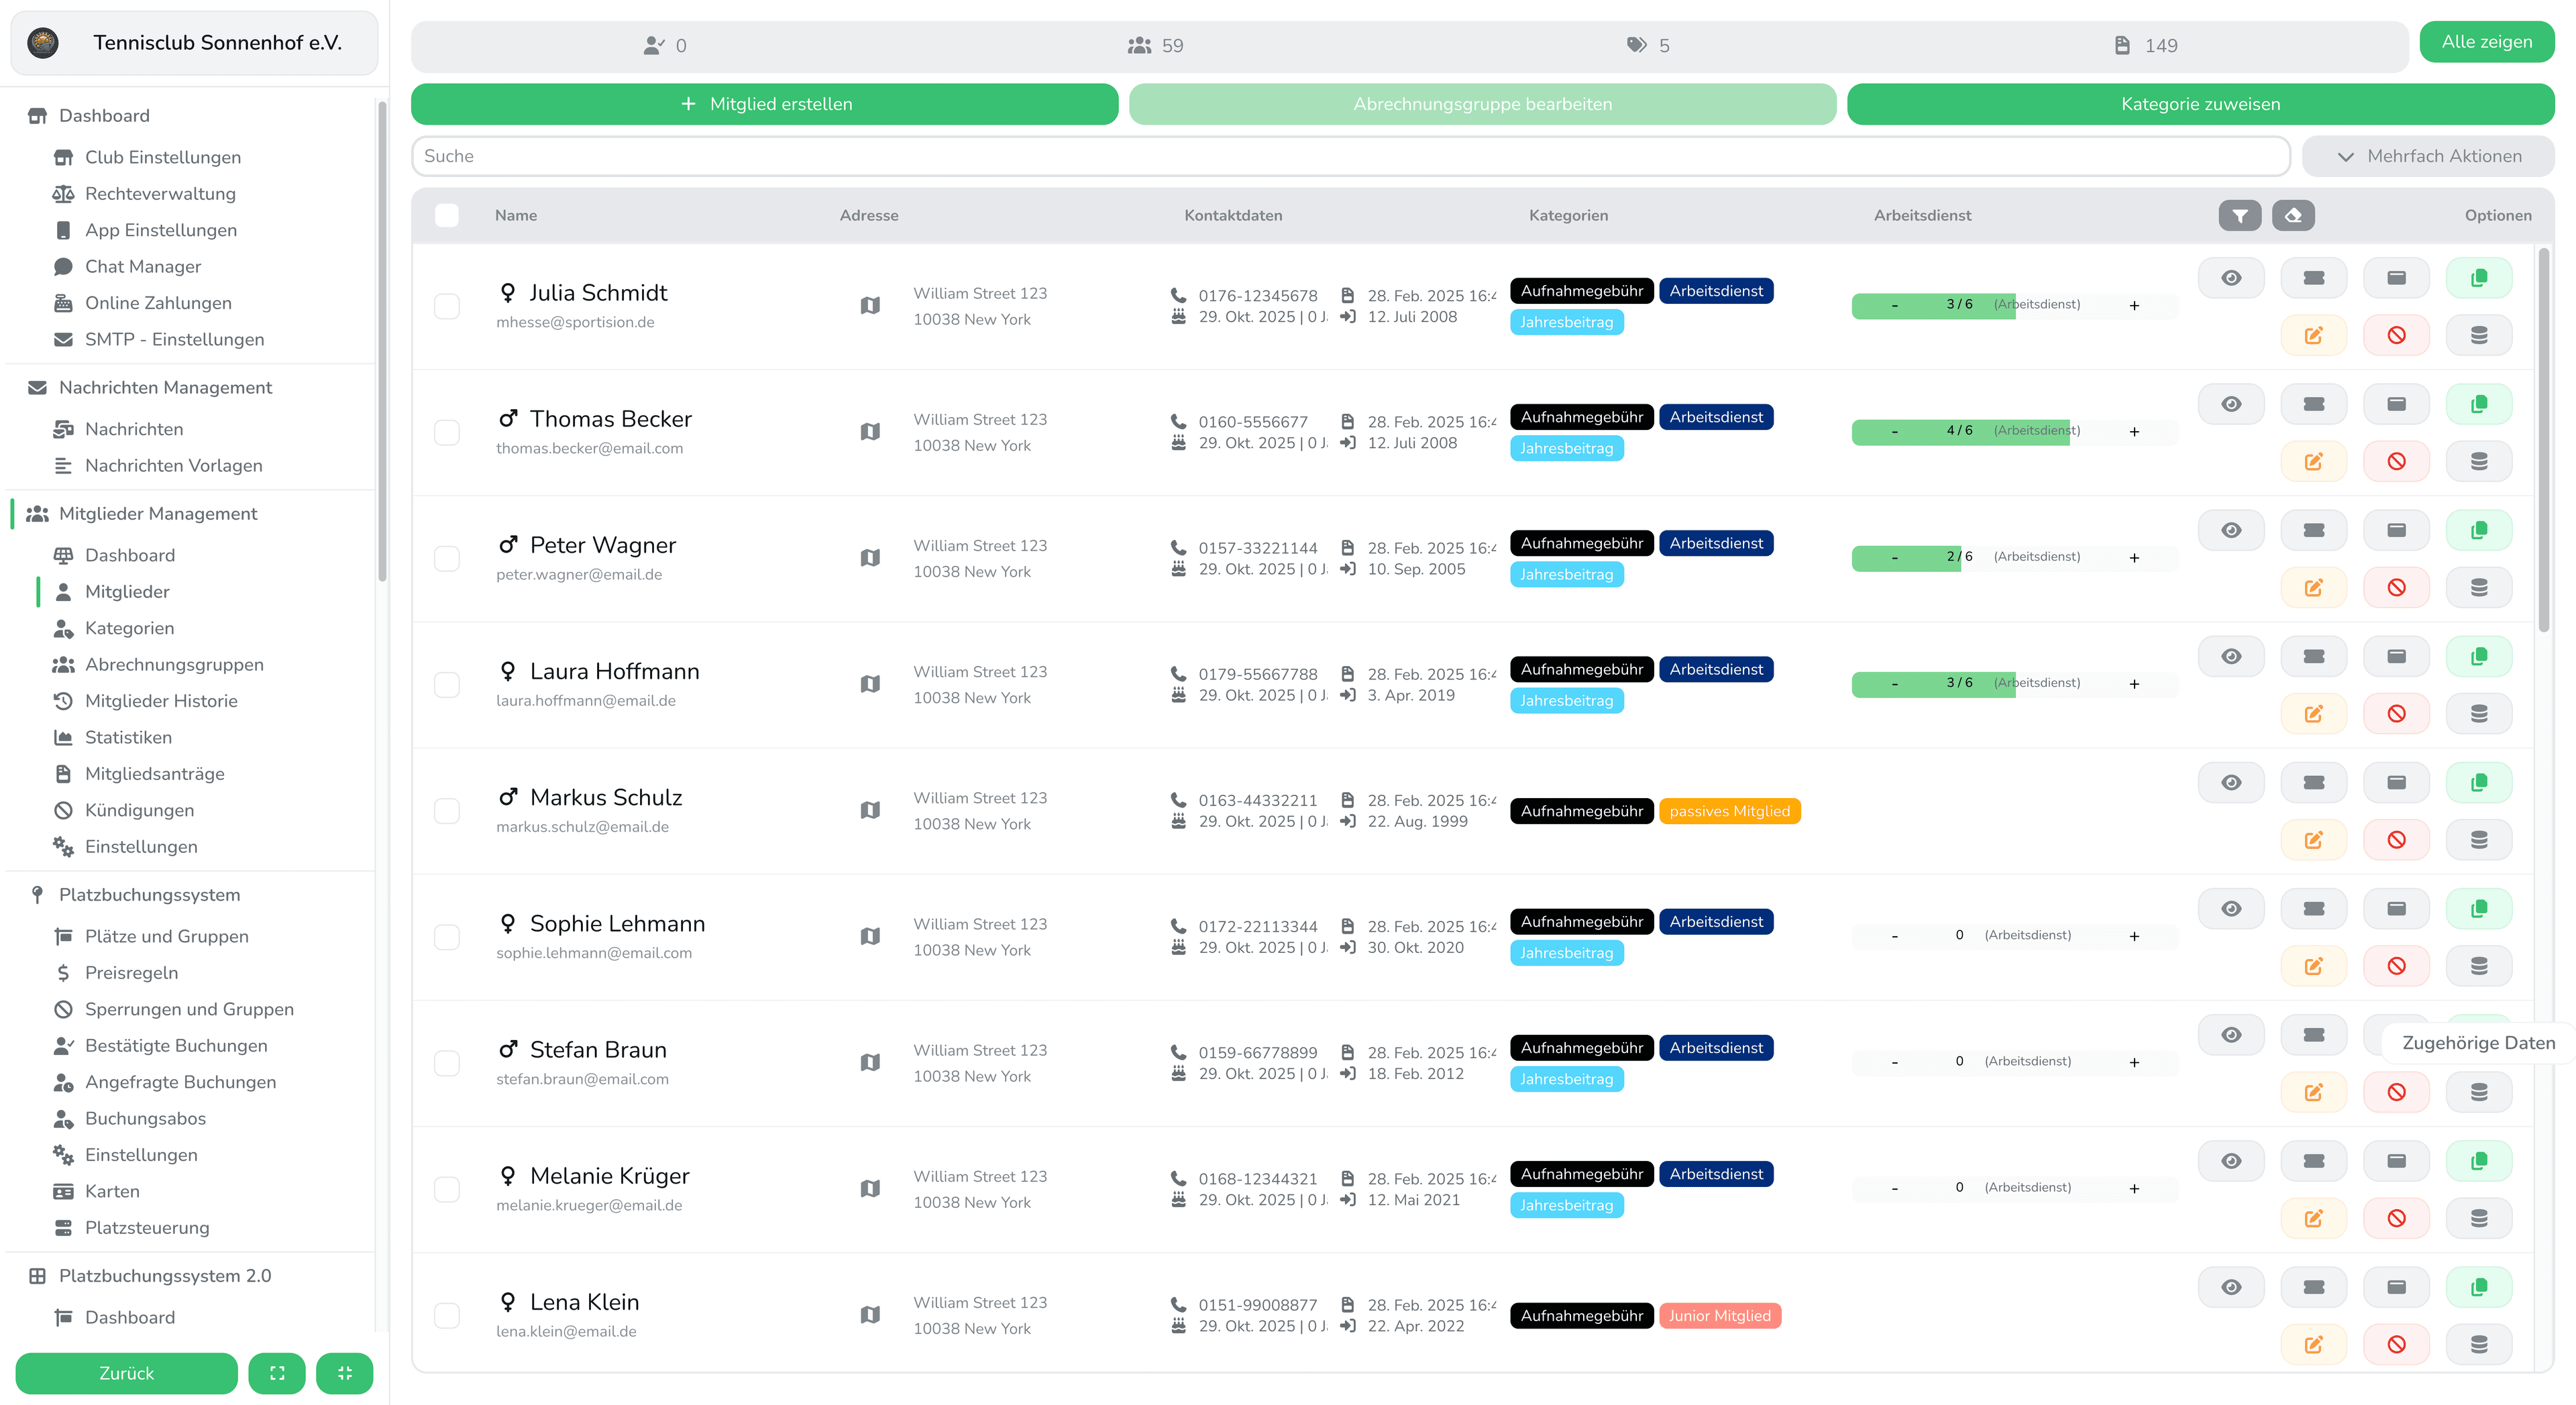Switch to Kategorien in the sidebar
The width and height of the screenshot is (2576, 1405).
click(131, 628)
